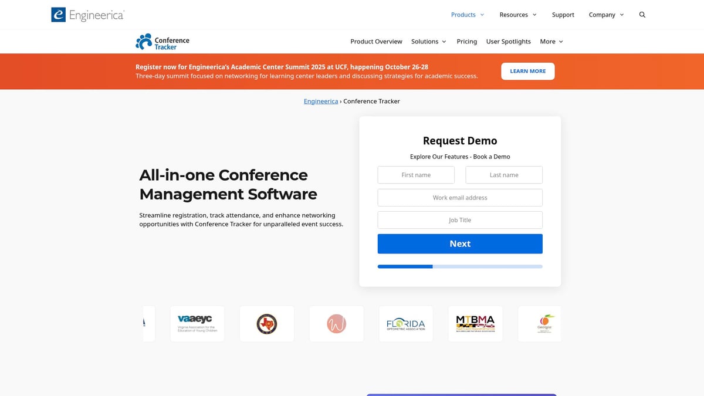Select the vaaeyc partner logo

tap(197, 323)
